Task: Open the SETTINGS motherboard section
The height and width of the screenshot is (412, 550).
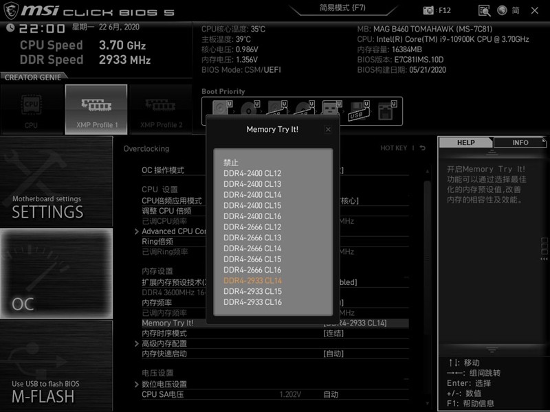Action: [x=56, y=181]
